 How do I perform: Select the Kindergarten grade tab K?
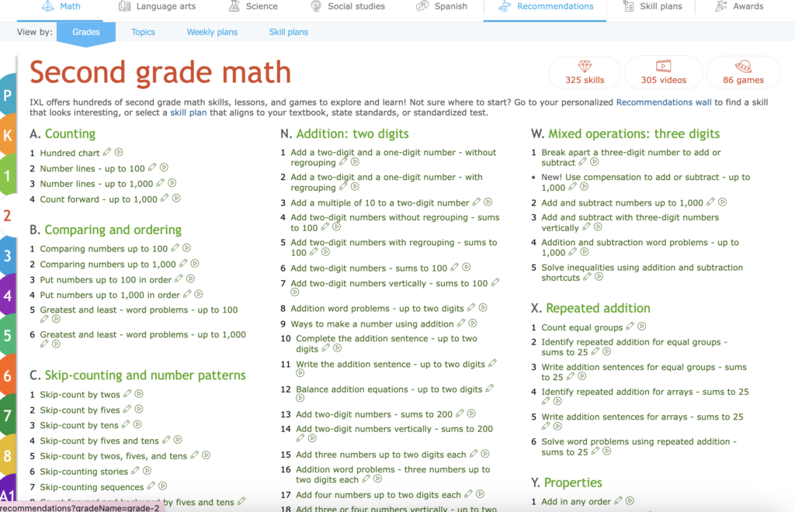click(8, 135)
